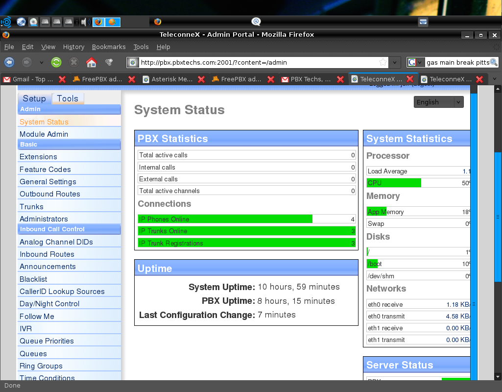This screenshot has height=392, width=502.
Task: Click the green CPU usage bar
Action: 393,182
